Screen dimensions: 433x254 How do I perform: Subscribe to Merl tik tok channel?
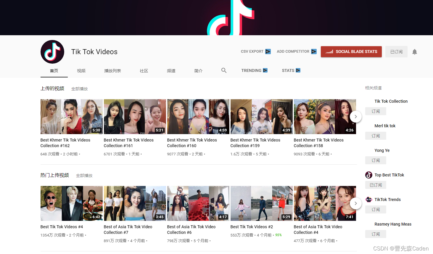coord(376,136)
